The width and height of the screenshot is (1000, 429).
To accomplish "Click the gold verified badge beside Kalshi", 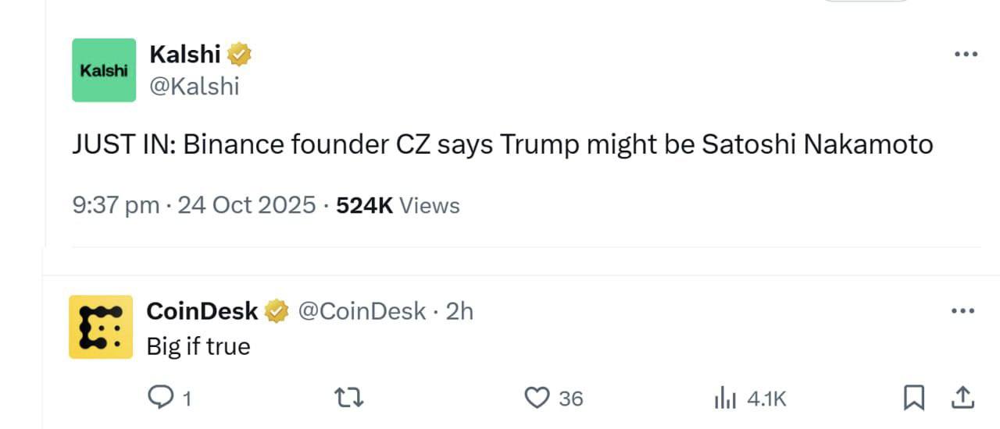I will click(x=239, y=55).
